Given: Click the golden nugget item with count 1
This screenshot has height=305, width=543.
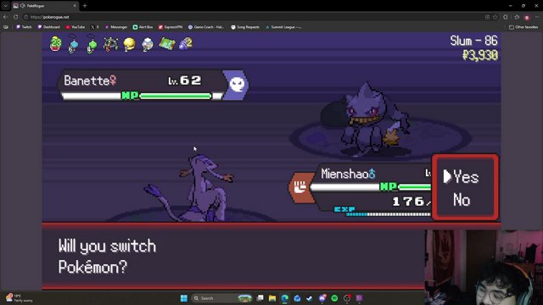Looking at the screenshot, I should pyautogui.click(x=129, y=45).
